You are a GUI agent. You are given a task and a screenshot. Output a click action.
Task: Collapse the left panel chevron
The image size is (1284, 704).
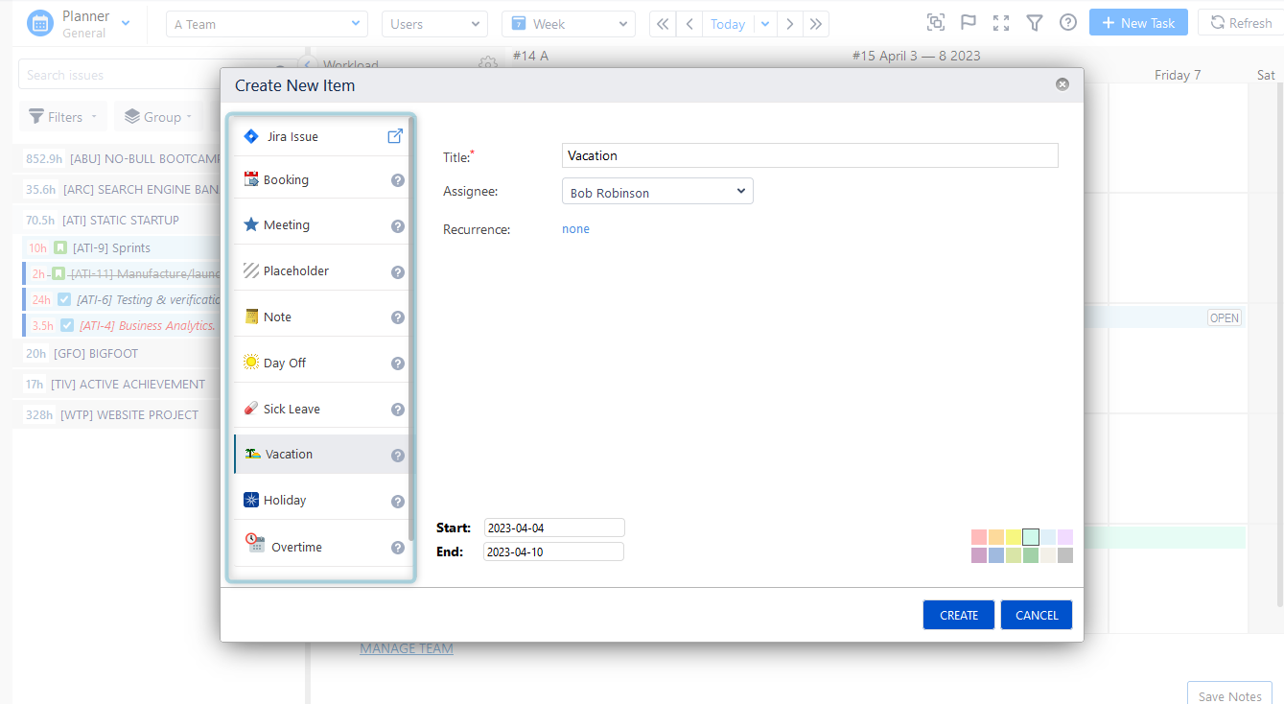[x=305, y=64]
